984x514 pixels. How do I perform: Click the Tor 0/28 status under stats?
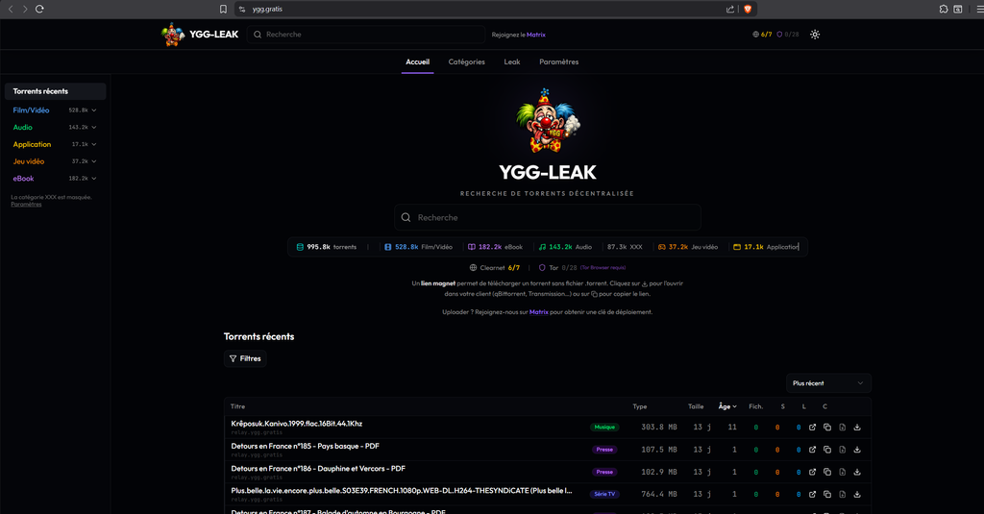(x=558, y=267)
